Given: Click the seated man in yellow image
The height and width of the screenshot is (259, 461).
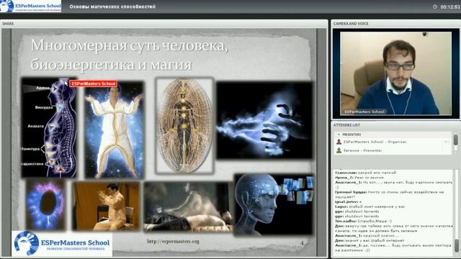Looking at the screenshot, I should tap(106, 206).
